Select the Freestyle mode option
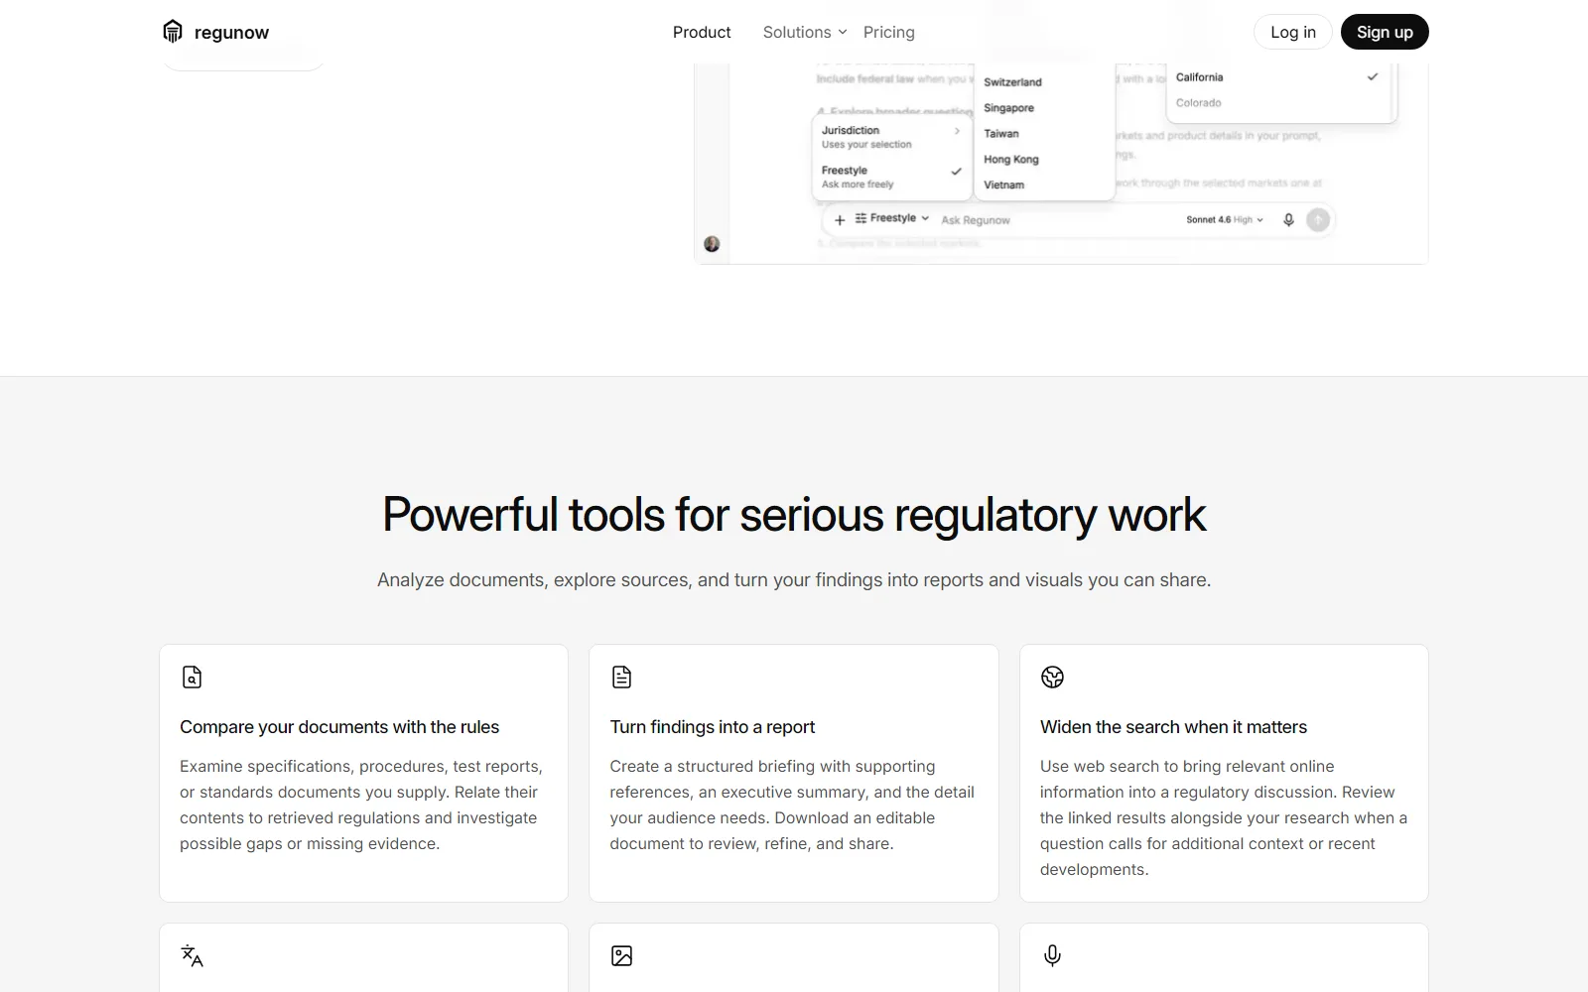The image size is (1588, 992). [x=890, y=177]
